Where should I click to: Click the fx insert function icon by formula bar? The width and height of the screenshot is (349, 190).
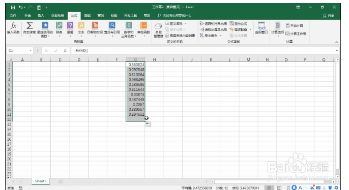pos(65,51)
